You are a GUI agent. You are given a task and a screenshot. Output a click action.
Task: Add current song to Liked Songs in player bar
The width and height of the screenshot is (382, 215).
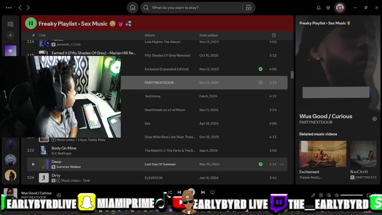point(59,195)
